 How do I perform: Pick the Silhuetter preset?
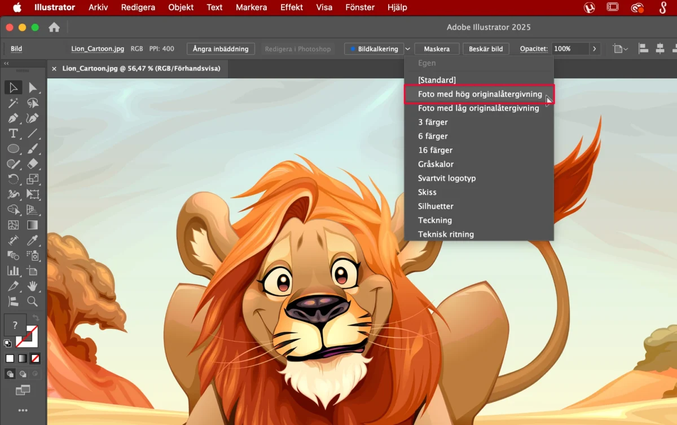point(436,206)
